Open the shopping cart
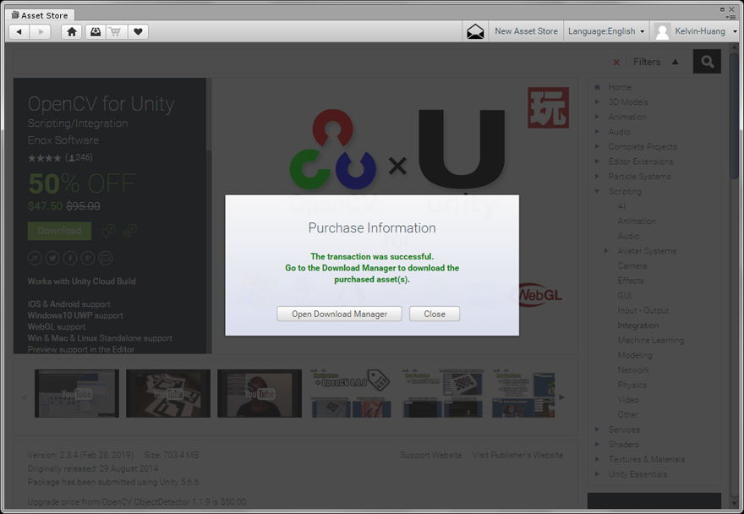744x514 pixels. pyautogui.click(x=115, y=32)
